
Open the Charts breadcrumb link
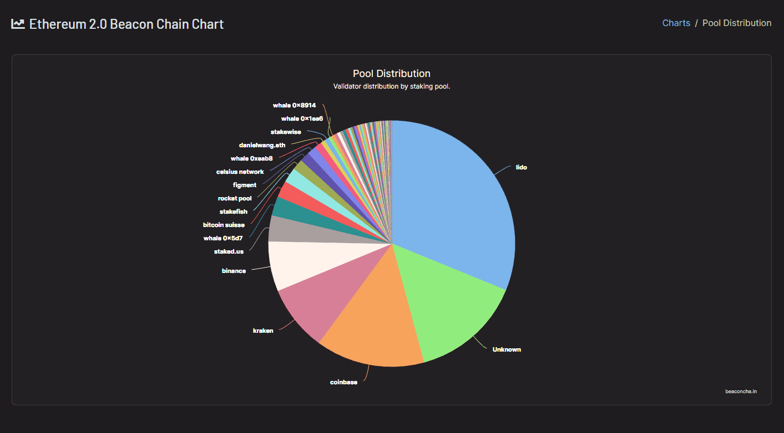click(x=676, y=23)
